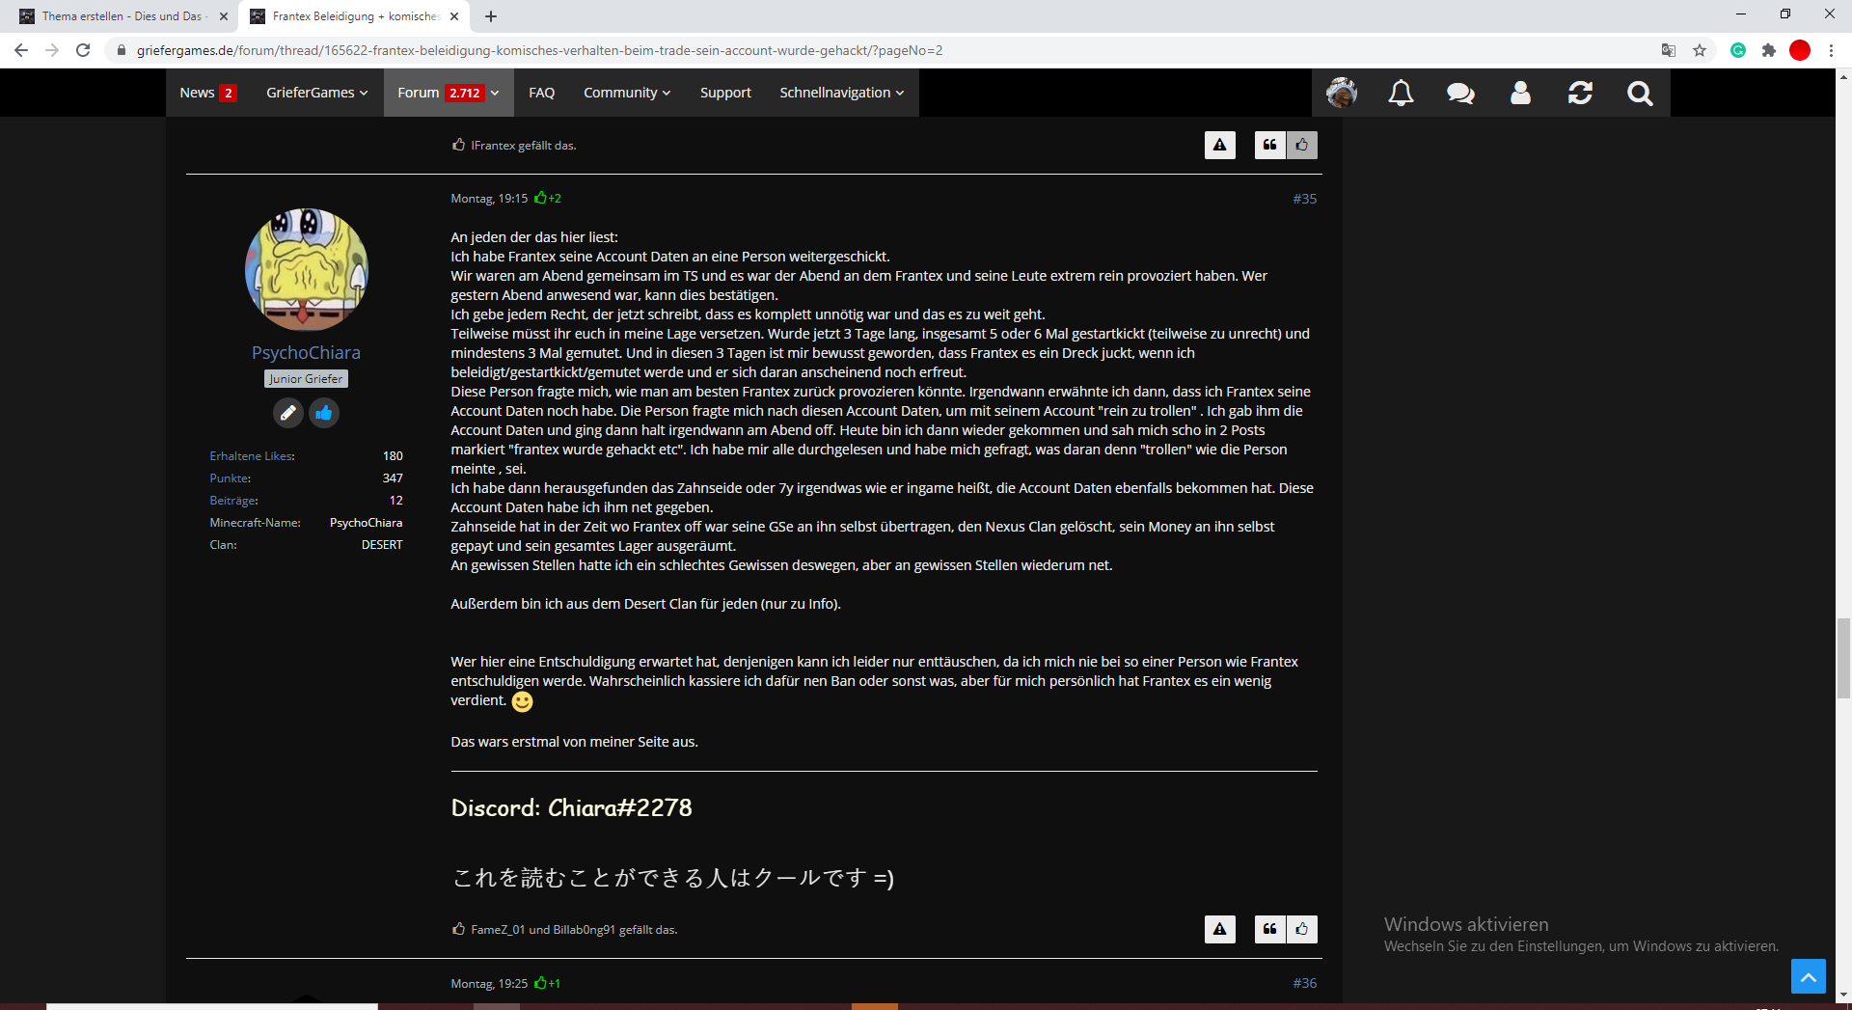Click the user profile silhouette icon
This screenshot has height=1010, width=1852.
coord(1520,93)
